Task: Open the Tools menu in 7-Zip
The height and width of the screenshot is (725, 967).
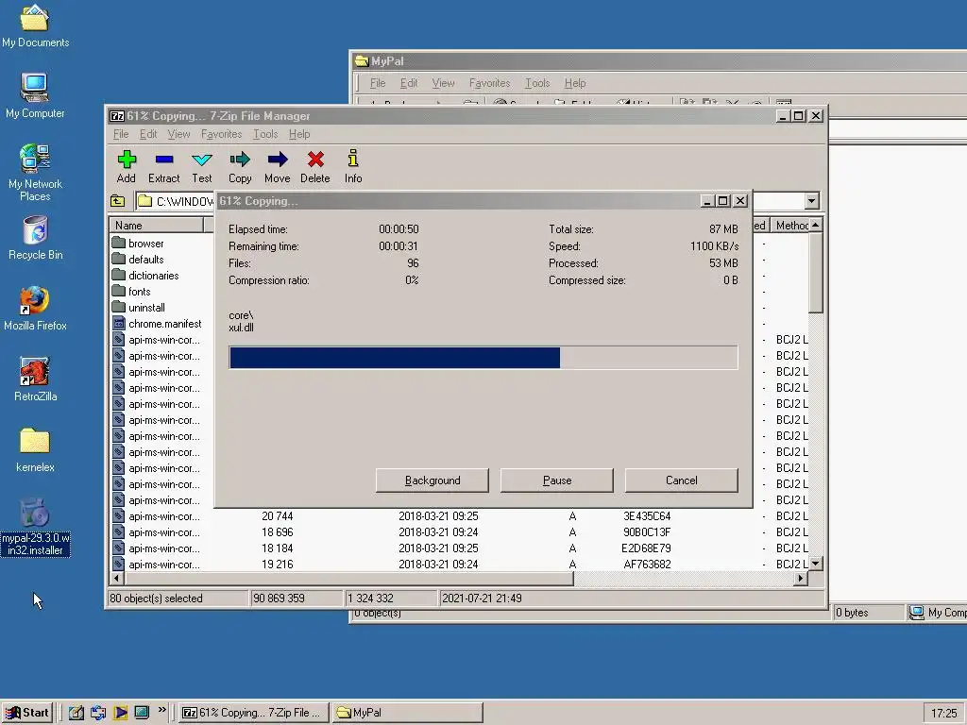Action: click(x=265, y=134)
